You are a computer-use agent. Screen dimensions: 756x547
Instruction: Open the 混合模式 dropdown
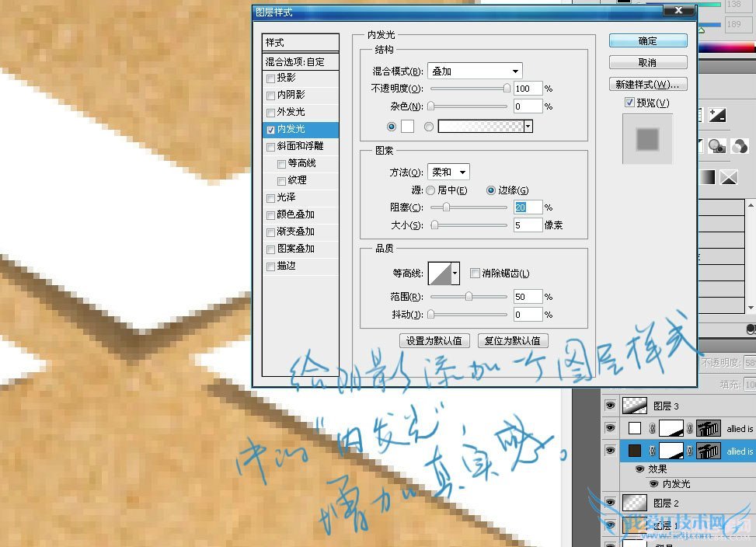[x=475, y=71]
